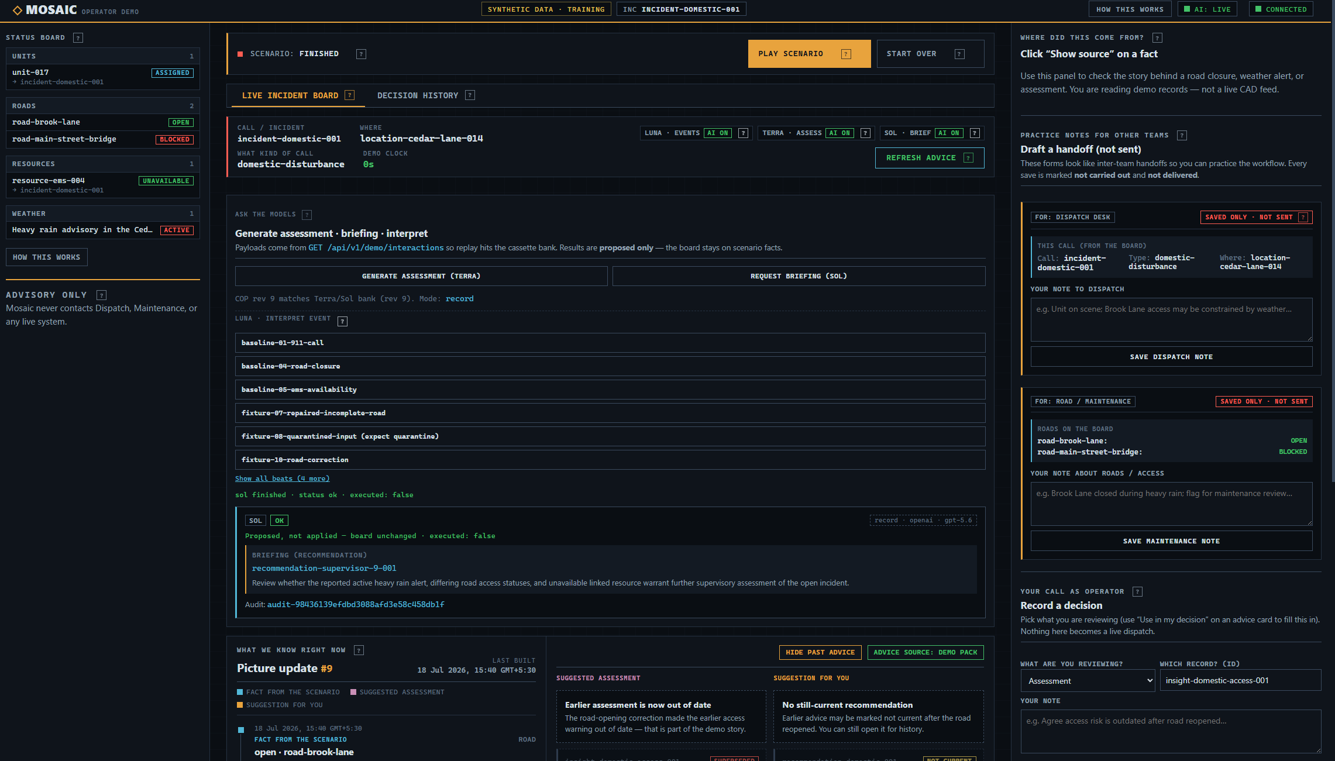This screenshot has height=761, width=1335.
Task: Open help icon beside Your Call as Operator
Action: pos(1138,591)
